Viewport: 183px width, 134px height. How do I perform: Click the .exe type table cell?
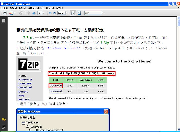[70, 86]
